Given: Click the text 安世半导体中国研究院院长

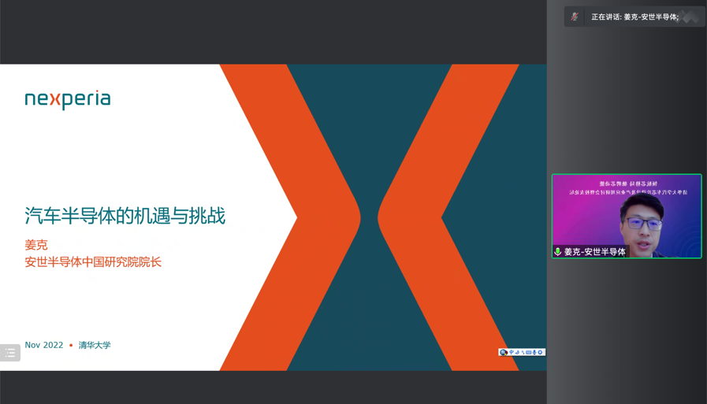Looking at the screenshot, I should 93,262.
